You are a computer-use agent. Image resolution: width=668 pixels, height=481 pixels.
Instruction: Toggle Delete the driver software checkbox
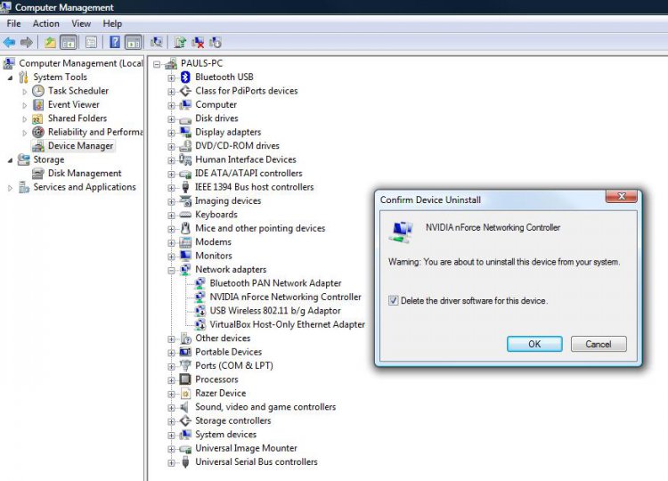point(393,301)
